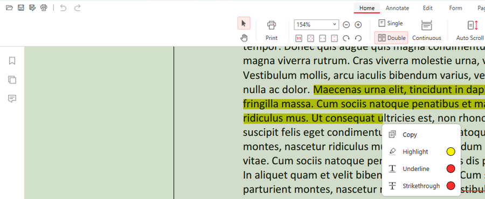Switch to the Edit tab
The width and height of the screenshot is (485, 199).
click(x=427, y=8)
